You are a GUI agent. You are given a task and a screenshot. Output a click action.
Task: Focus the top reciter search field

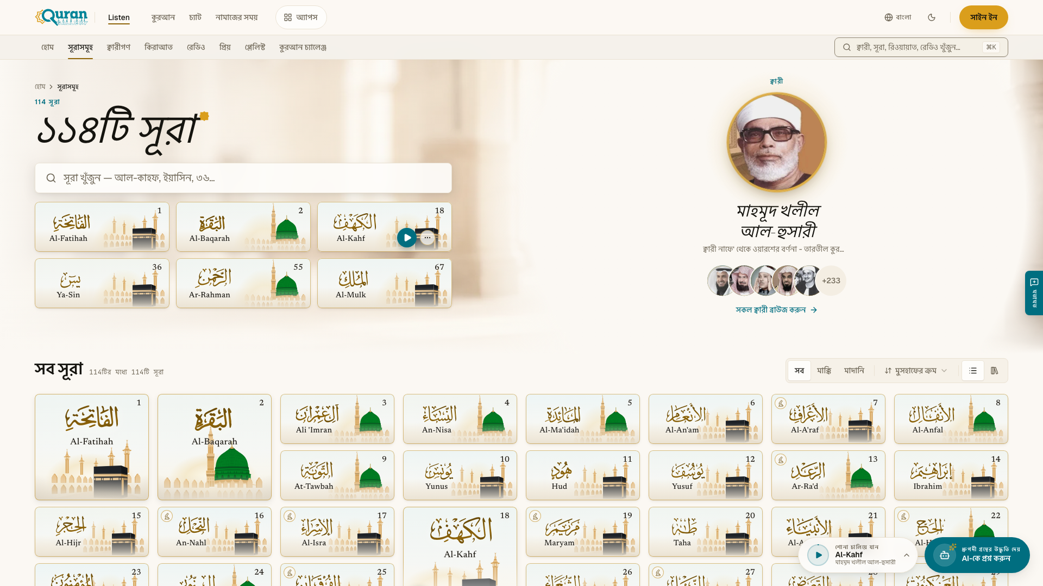(921, 47)
